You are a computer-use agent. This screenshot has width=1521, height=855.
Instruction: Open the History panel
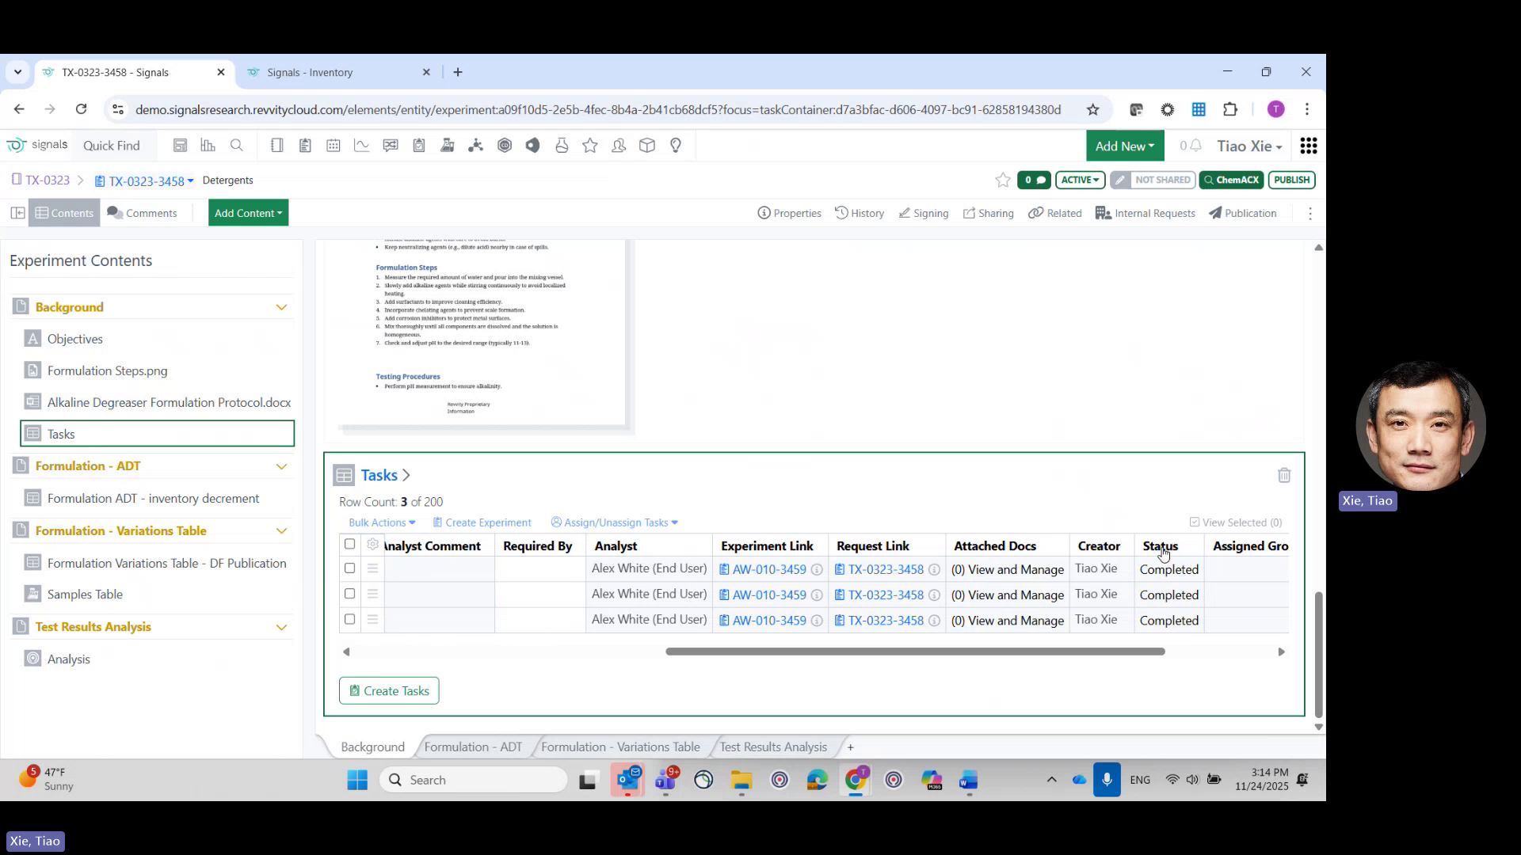click(860, 213)
